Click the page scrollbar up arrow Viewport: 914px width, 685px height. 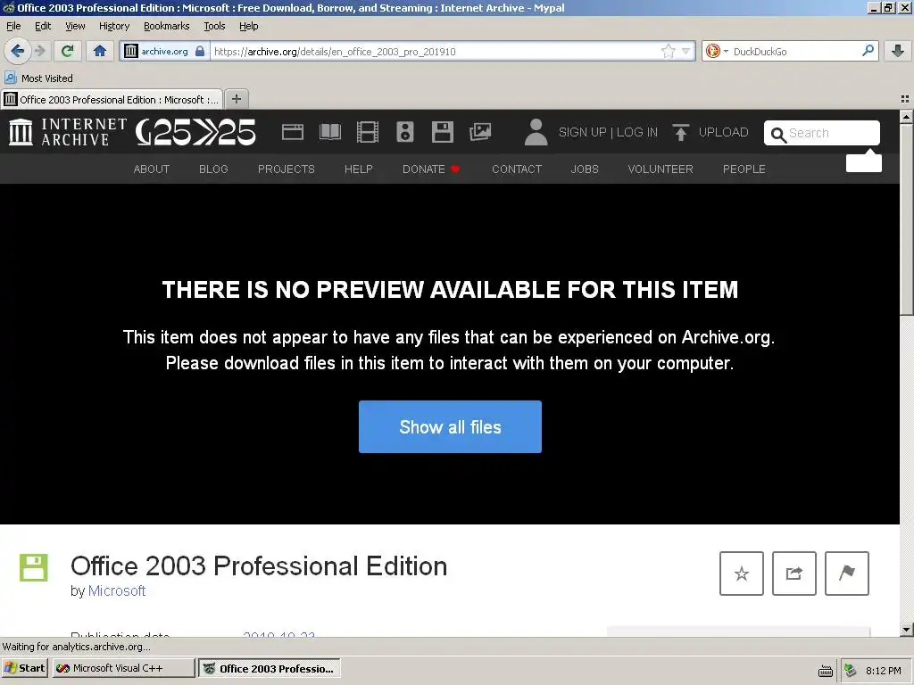[906, 117]
